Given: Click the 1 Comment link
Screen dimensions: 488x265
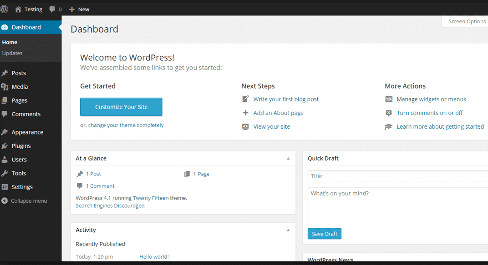Looking at the screenshot, I should [100, 186].
